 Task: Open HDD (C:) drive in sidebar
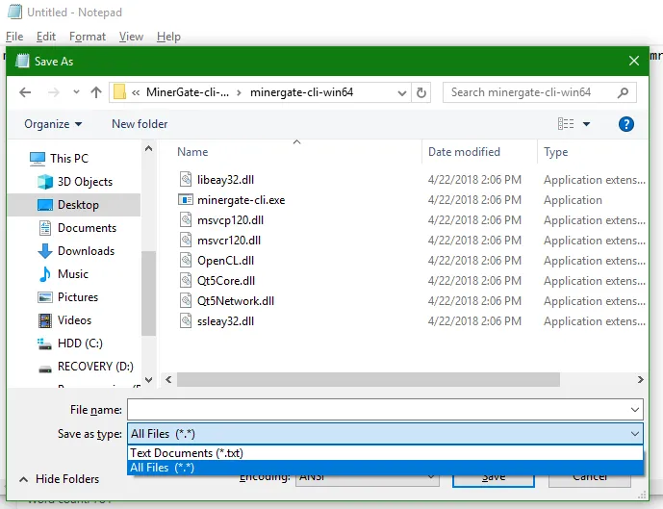[x=80, y=344]
